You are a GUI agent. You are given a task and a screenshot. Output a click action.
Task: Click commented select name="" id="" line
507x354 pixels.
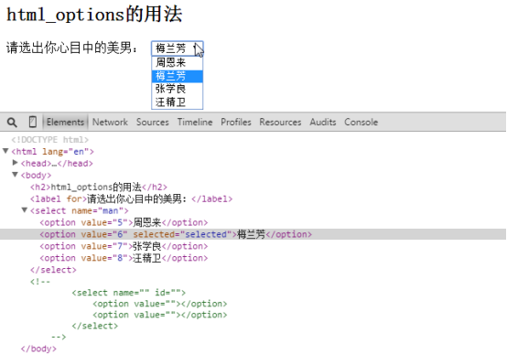129,293
